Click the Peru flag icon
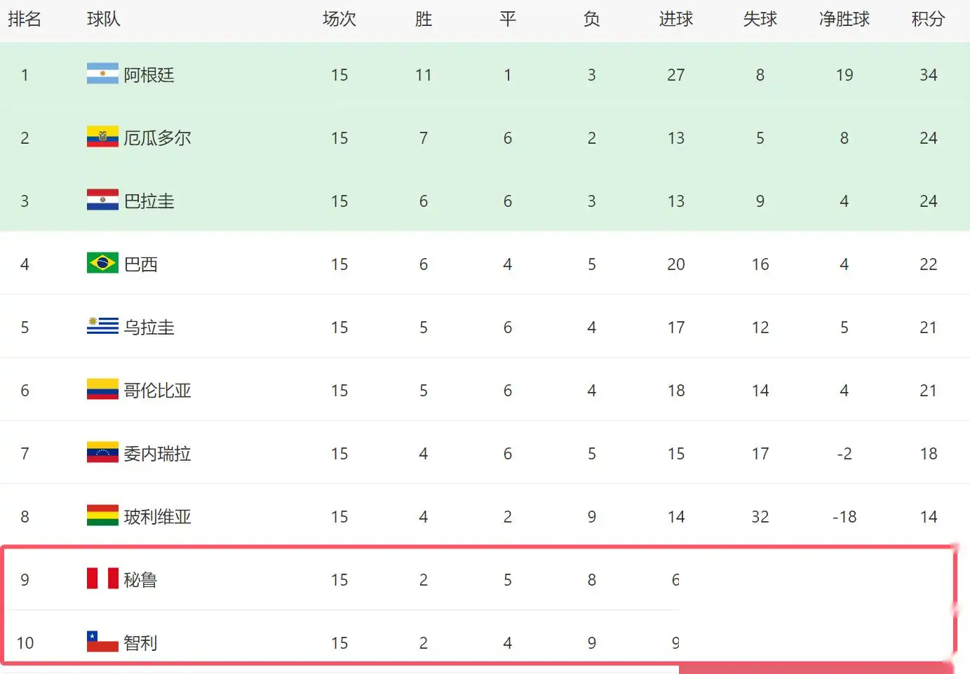 pos(102,579)
